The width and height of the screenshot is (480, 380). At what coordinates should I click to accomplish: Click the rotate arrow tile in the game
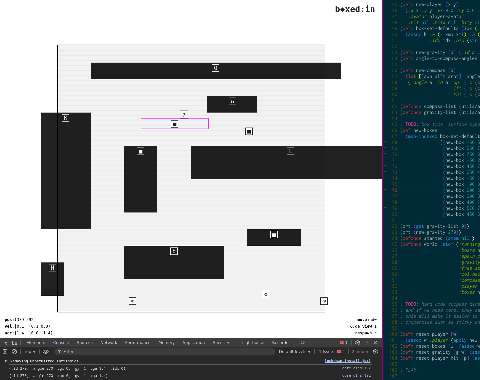tap(232, 101)
